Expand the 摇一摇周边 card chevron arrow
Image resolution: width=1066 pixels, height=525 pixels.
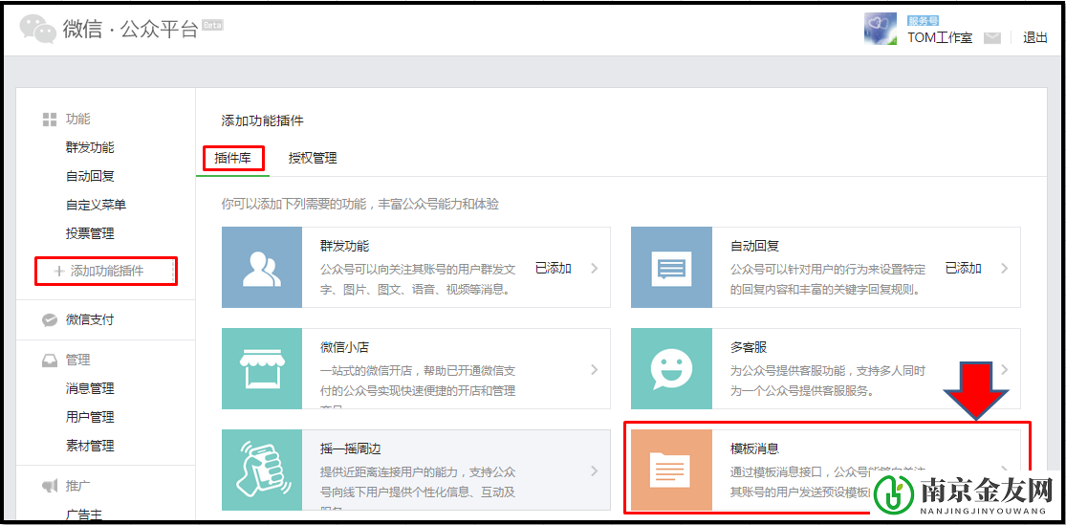pyautogui.click(x=594, y=470)
